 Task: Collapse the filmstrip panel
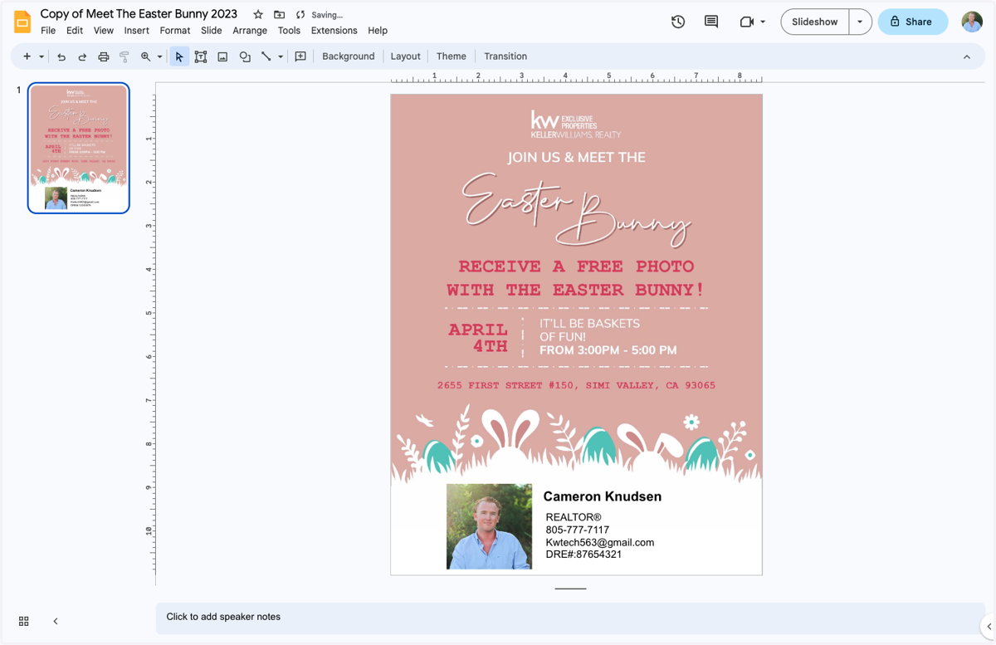[x=56, y=621]
